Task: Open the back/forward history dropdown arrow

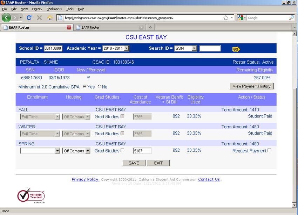Action: click(x=21, y=18)
